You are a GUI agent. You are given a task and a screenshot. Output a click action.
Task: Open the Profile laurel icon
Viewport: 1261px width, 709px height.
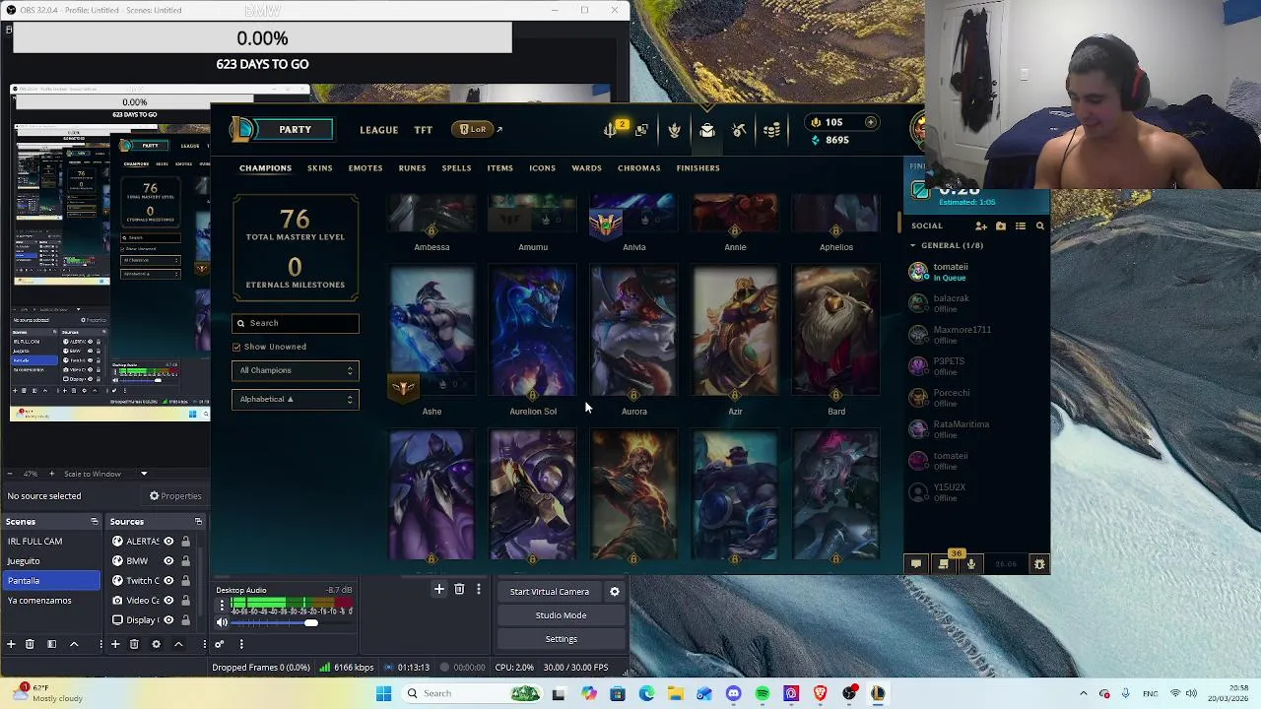pyautogui.click(x=674, y=130)
